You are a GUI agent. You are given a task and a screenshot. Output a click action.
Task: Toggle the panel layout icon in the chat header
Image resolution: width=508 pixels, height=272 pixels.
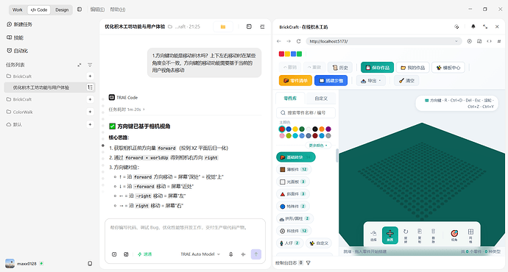(x=249, y=26)
